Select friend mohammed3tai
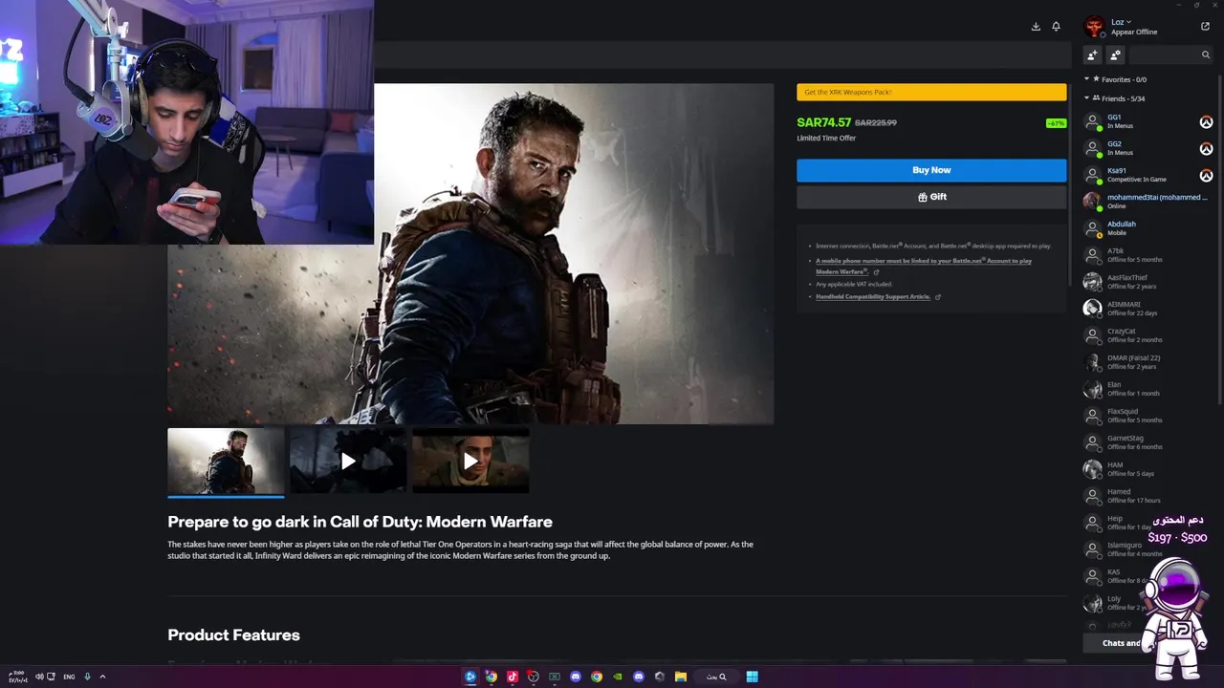 pos(1147,202)
